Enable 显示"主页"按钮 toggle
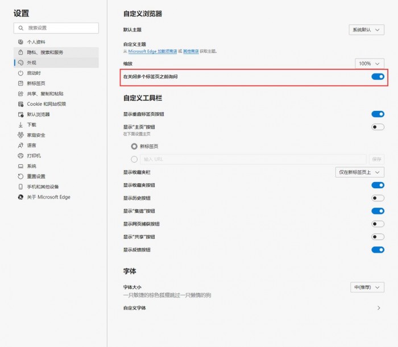This screenshot has width=398, height=347. tap(378, 127)
